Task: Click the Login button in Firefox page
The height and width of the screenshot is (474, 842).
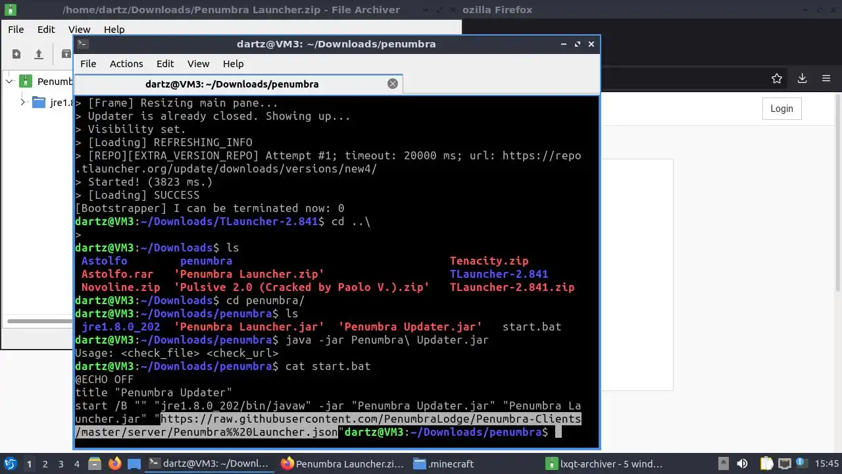Action: point(781,109)
